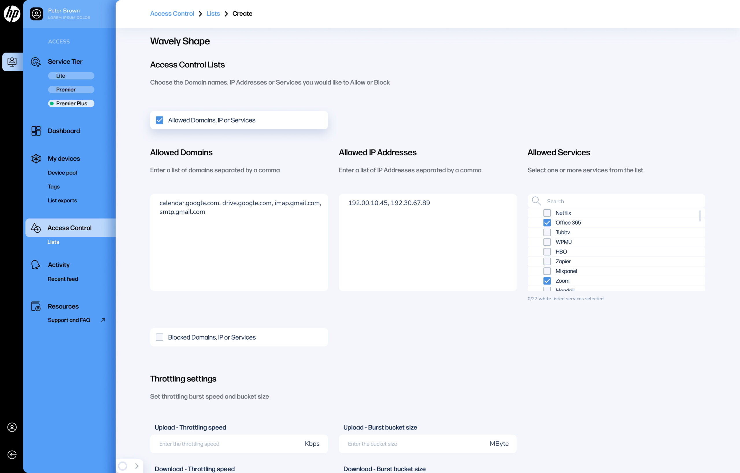Click the Peter Brown avatar icon
Screen dimensions: 740x473
click(x=36, y=14)
